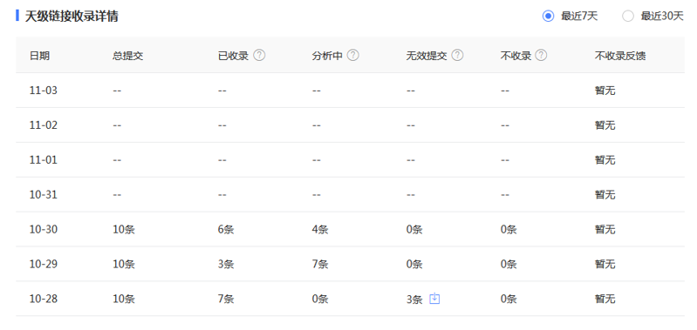This screenshot has height=330, width=697.
Task: Click the 11-01 date cell
Action: point(44,159)
